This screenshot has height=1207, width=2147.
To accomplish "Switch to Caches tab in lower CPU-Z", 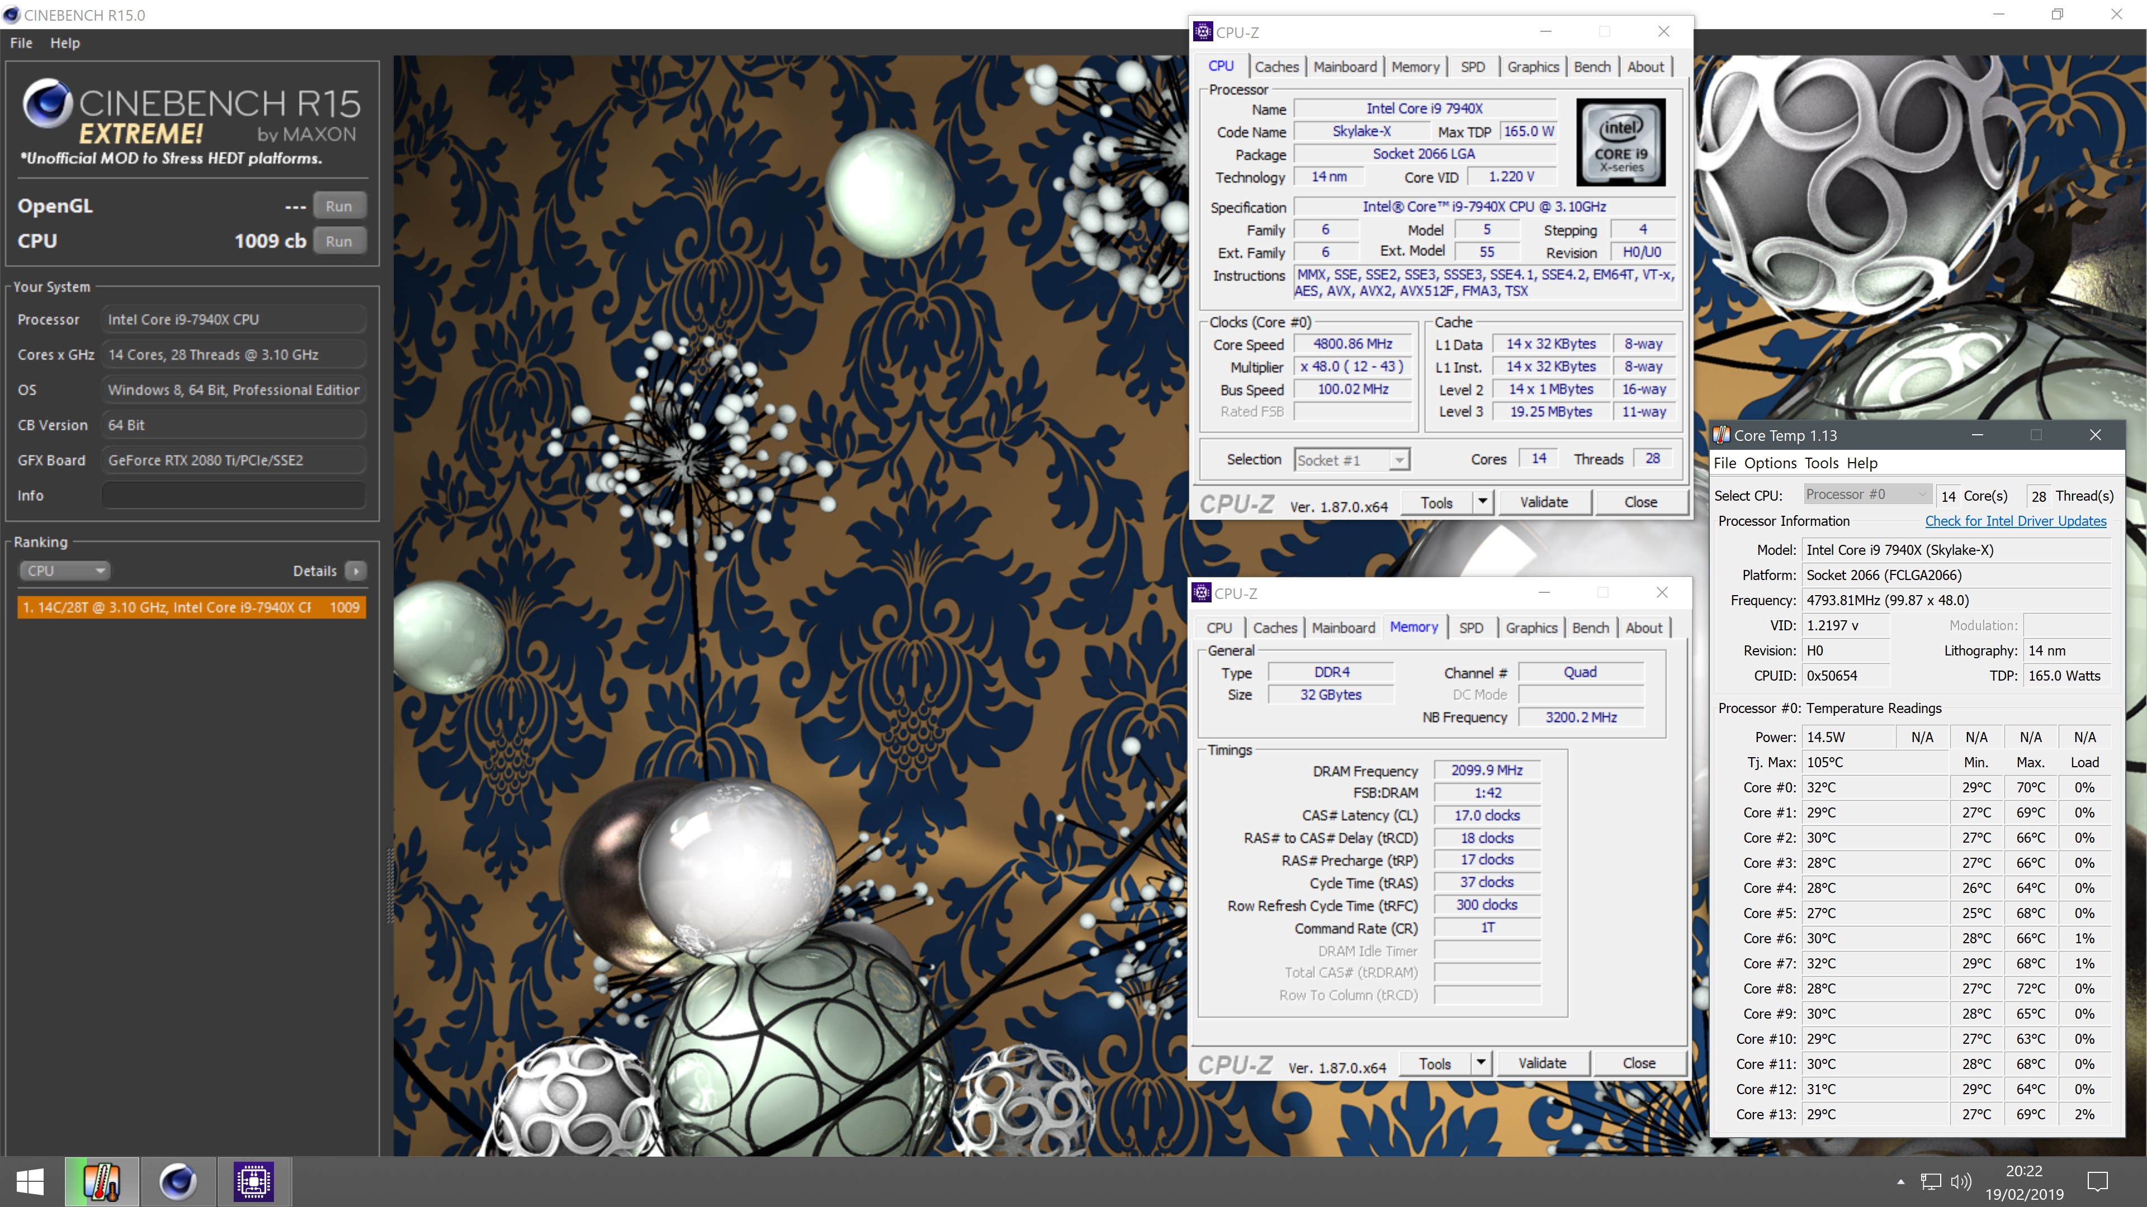I will point(1274,628).
